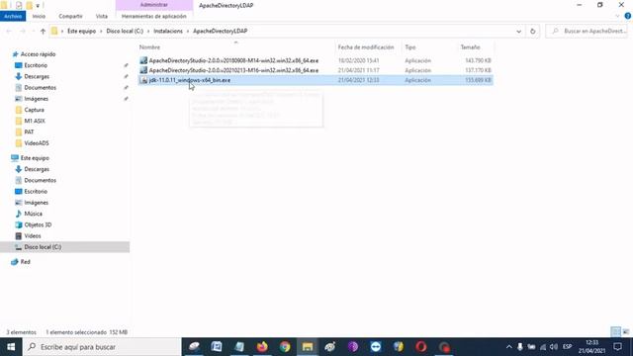The width and height of the screenshot is (633, 356).
Task: Go forward with the forward arrow
Action: coord(23,31)
